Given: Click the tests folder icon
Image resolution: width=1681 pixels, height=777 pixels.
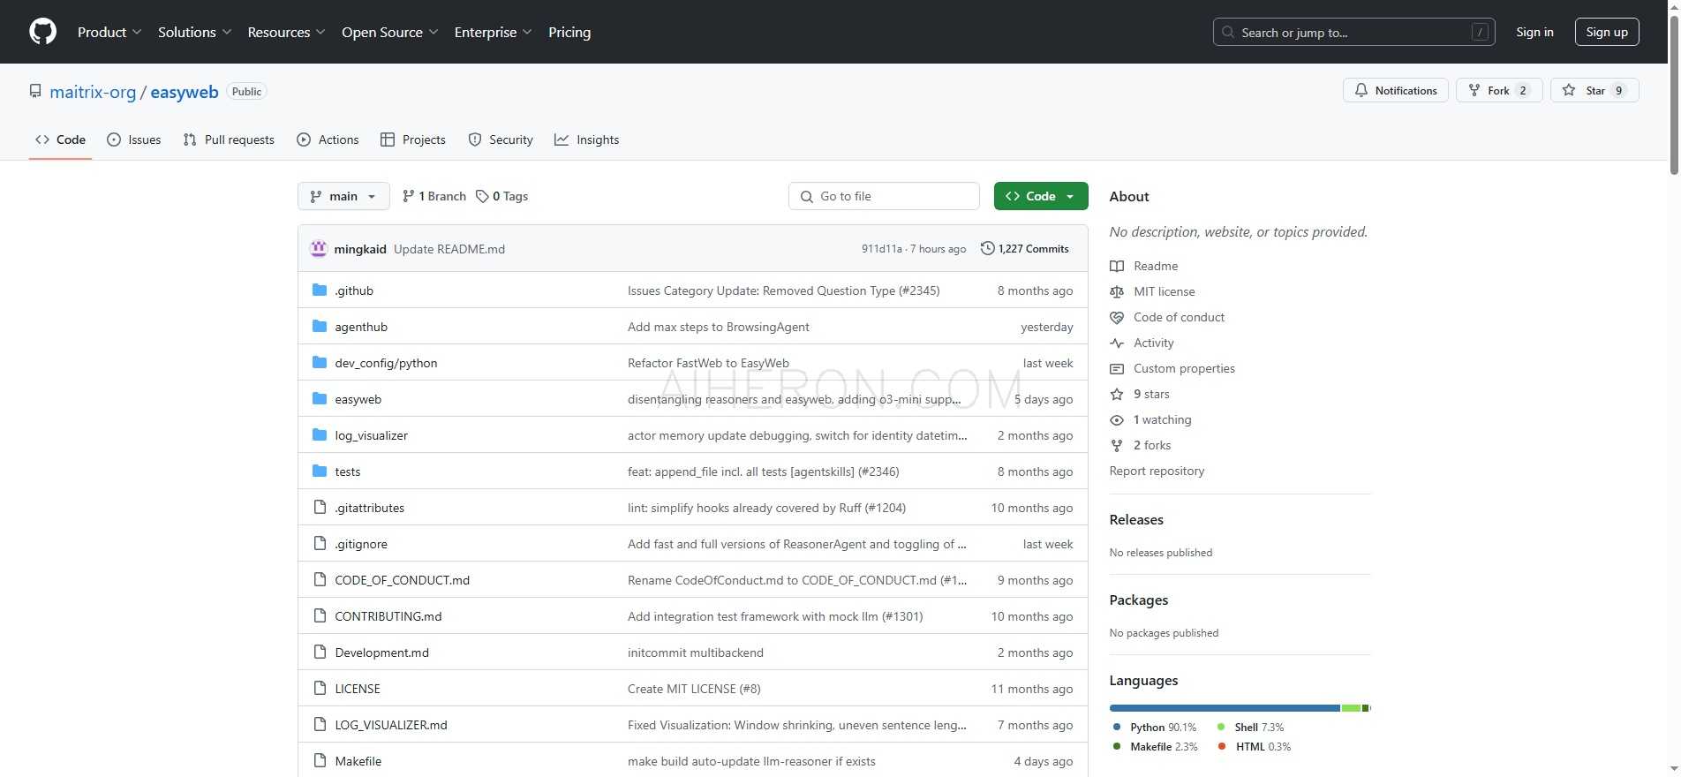Looking at the screenshot, I should click(320, 471).
